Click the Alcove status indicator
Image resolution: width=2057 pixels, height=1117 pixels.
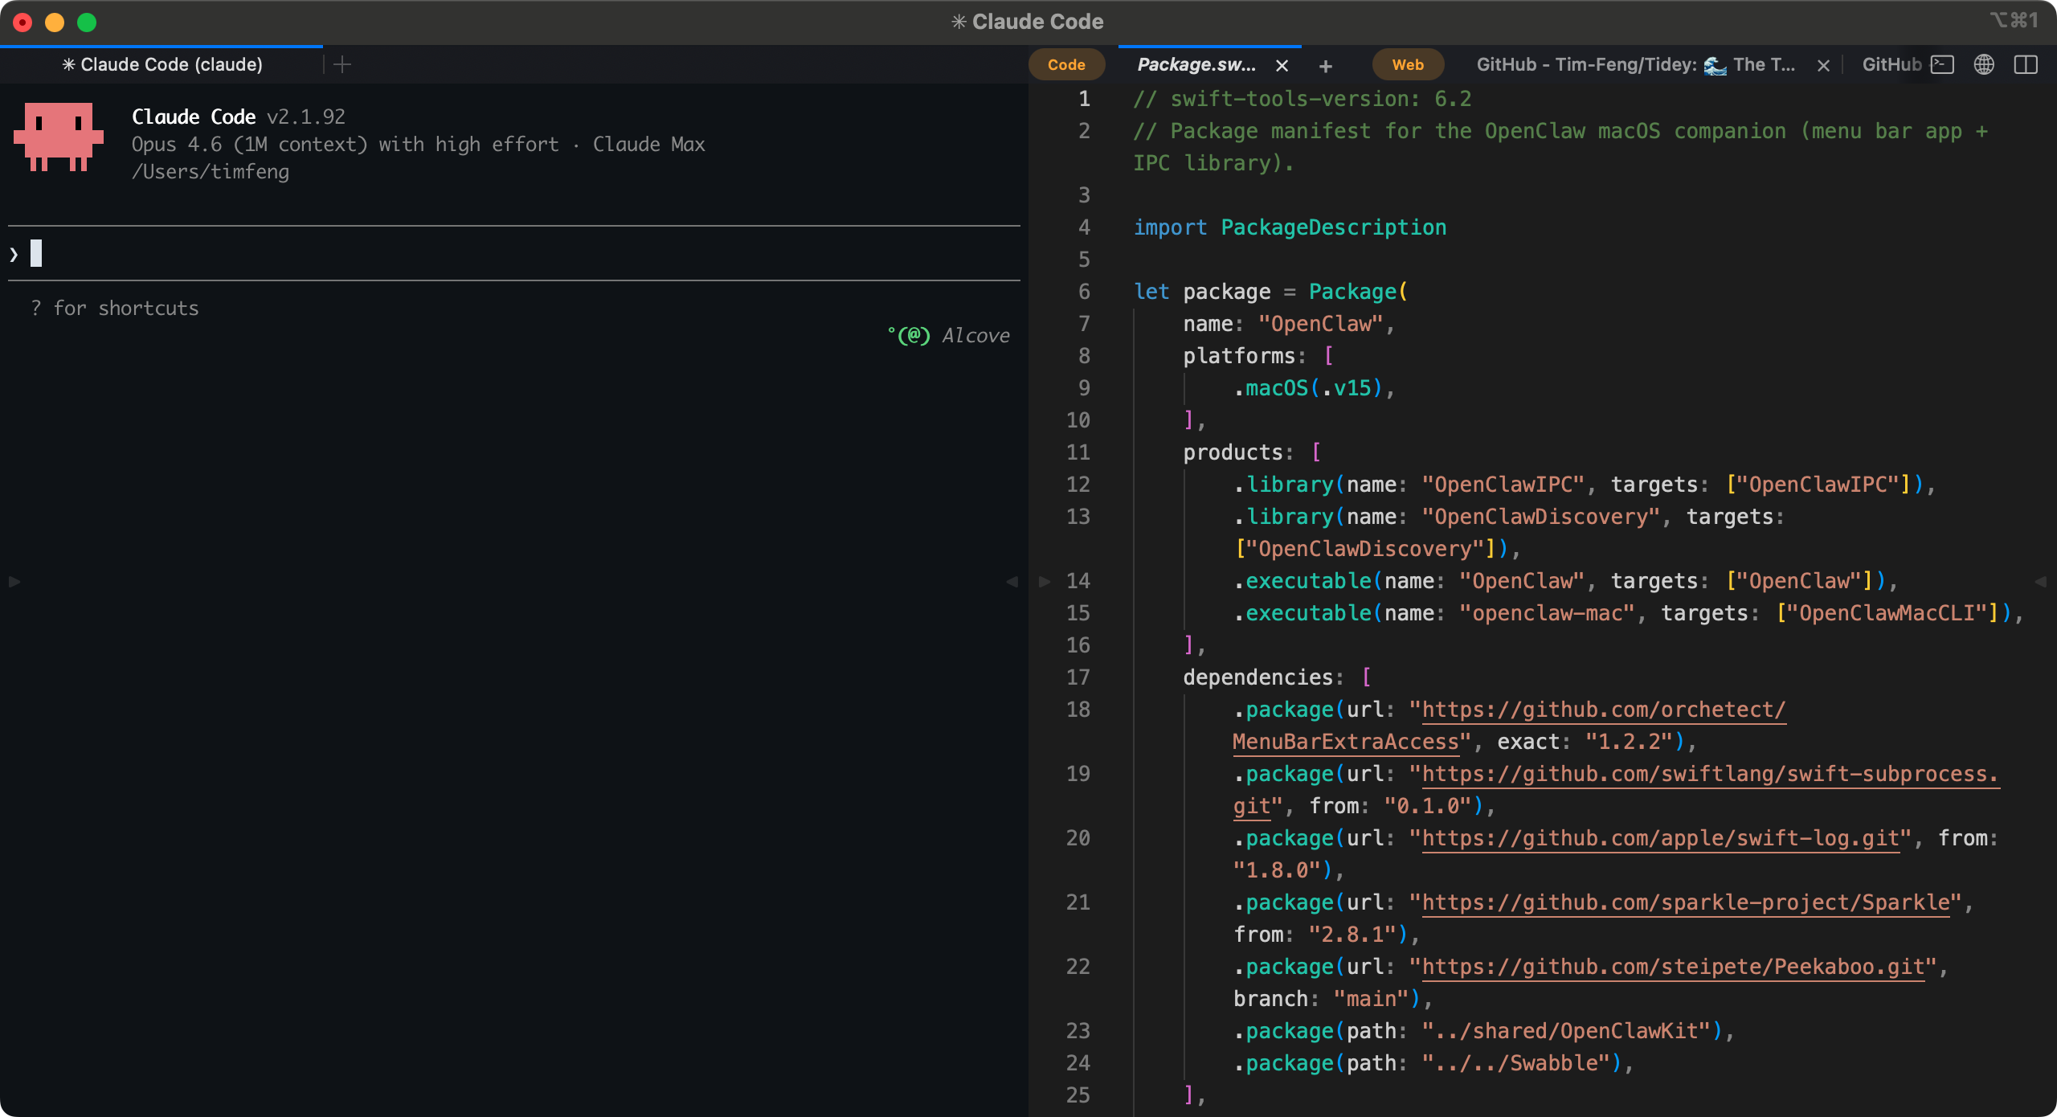pyautogui.click(x=949, y=335)
